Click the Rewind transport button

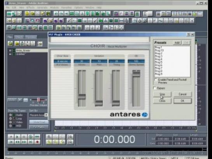[17, 142]
